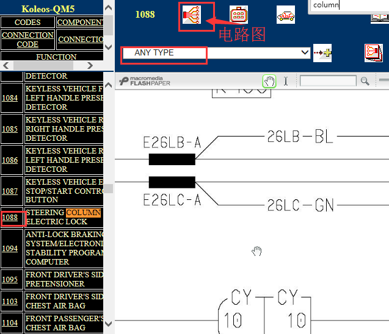The width and height of the screenshot is (389, 334).
Task: Click the component list scrollbar thumb
Action: [x=109, y=188]
